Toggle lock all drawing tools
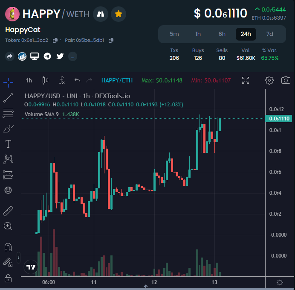295x290 pixels. [x=8, y=278]
